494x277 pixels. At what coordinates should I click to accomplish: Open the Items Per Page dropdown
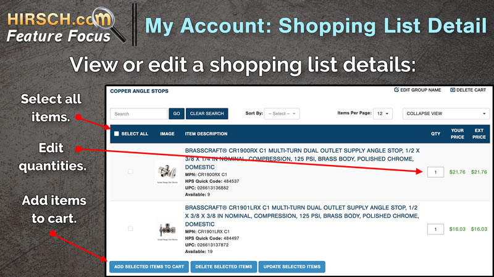(x=383, y=114)
